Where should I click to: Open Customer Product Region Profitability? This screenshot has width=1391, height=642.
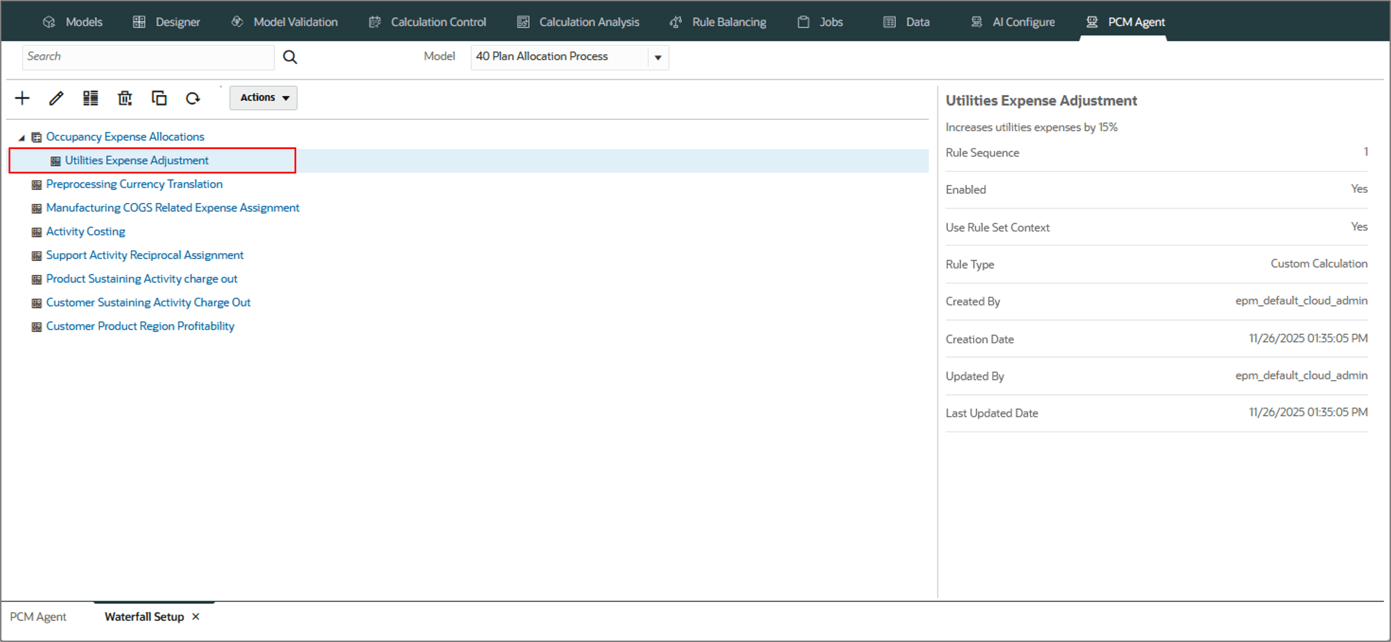coord(140,326)
